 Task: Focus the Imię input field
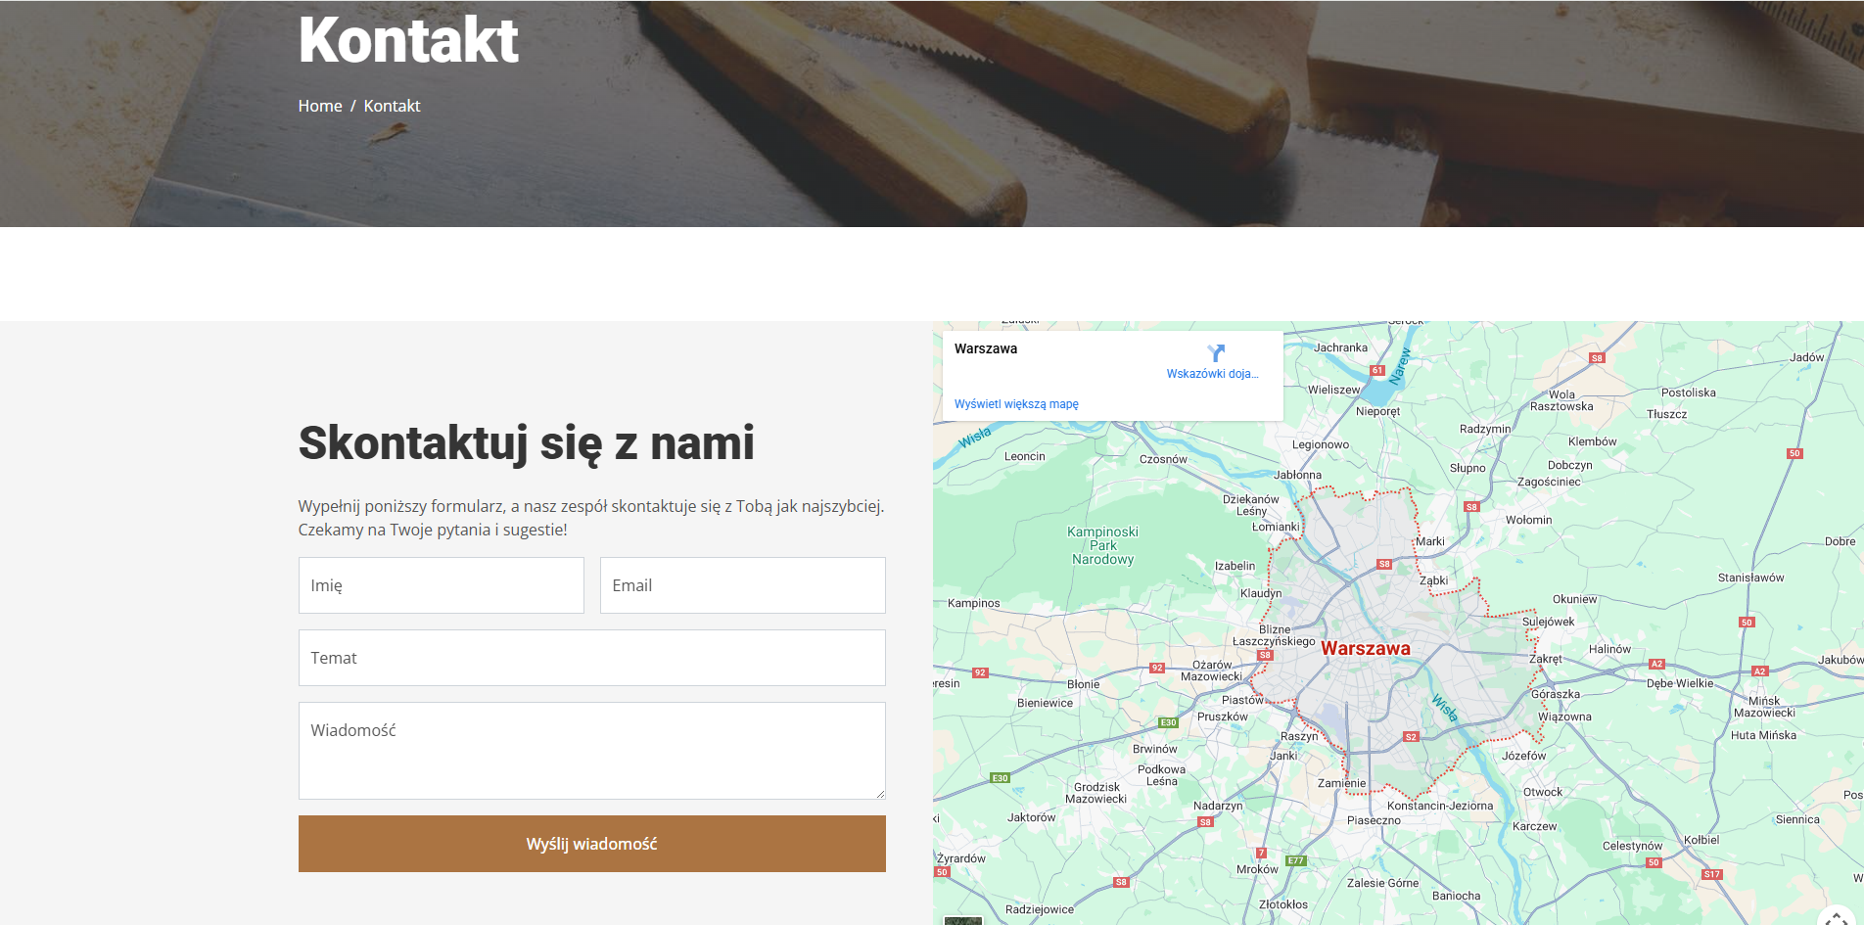coord(441,585)
